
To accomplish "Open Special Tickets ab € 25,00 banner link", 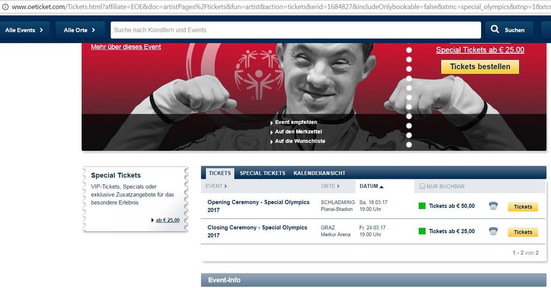I will [480, 50].
